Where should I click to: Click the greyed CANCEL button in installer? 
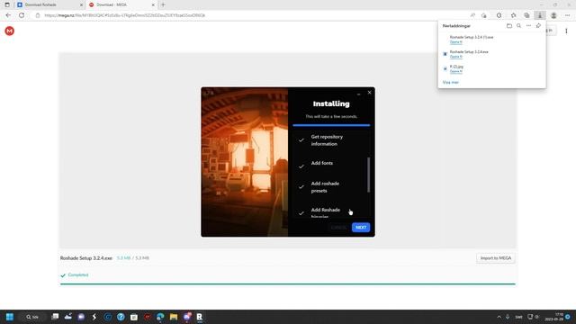pyautogui.click(x=338, y=228)
